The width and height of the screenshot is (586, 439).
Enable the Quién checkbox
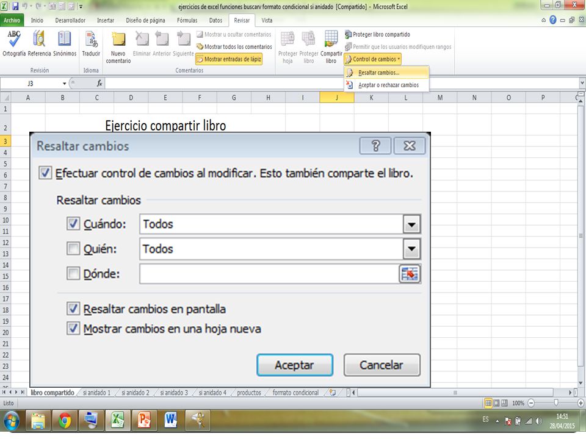click(x=73, y=249)
